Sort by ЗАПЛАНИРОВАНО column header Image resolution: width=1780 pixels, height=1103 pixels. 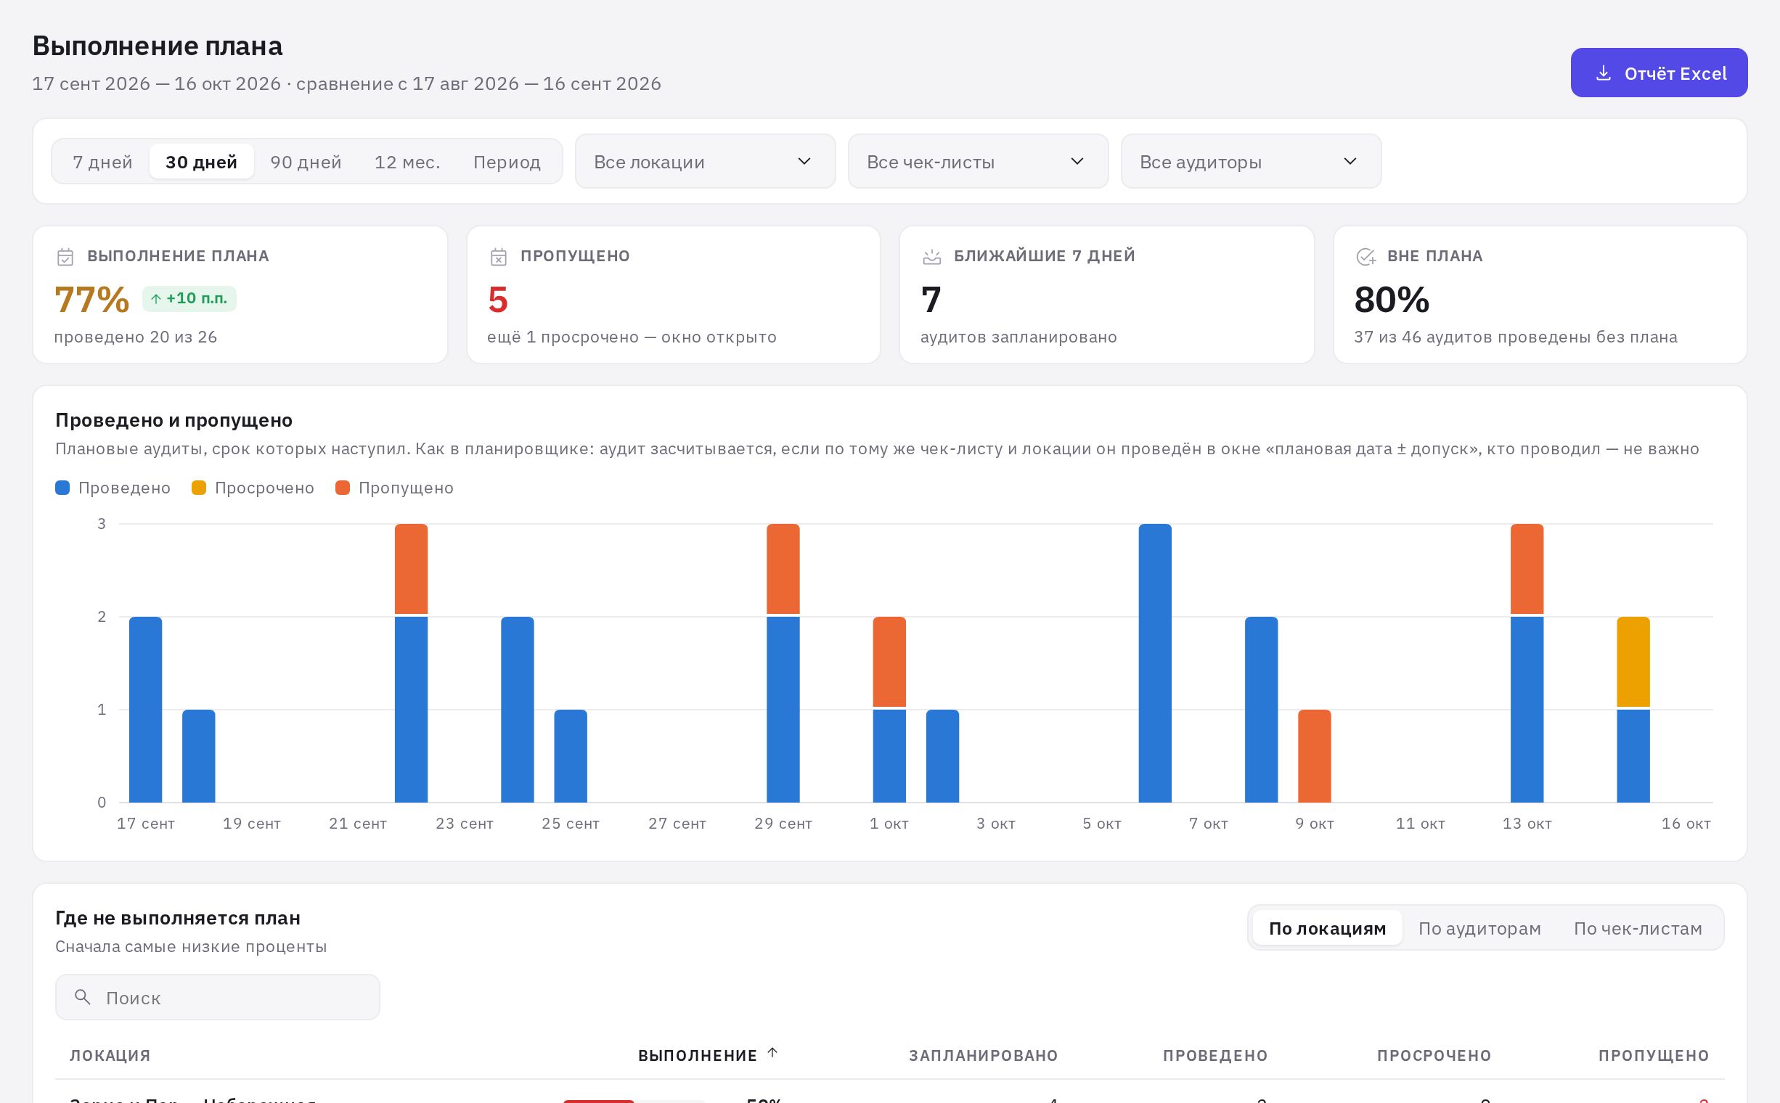point(983,1056)
